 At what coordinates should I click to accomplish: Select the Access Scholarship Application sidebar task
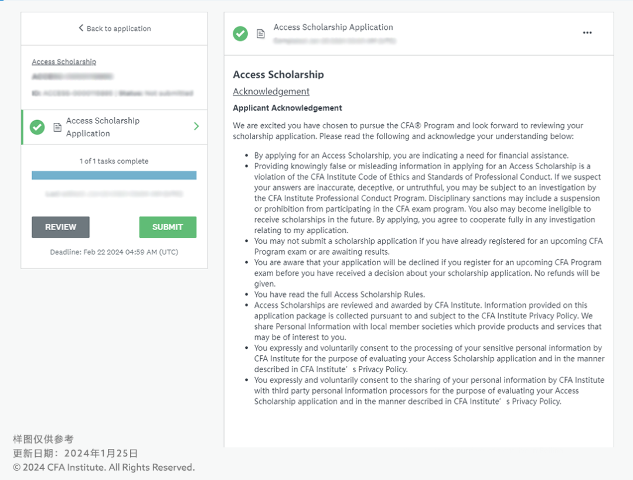[103, 127]
